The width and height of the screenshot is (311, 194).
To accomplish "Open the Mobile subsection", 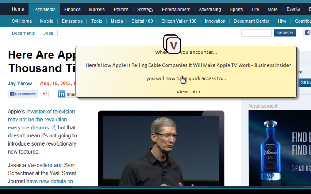I will point(47,21).
